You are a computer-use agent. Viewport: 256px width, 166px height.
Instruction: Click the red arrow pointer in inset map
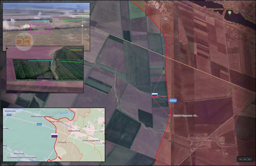tap(60, 158)
